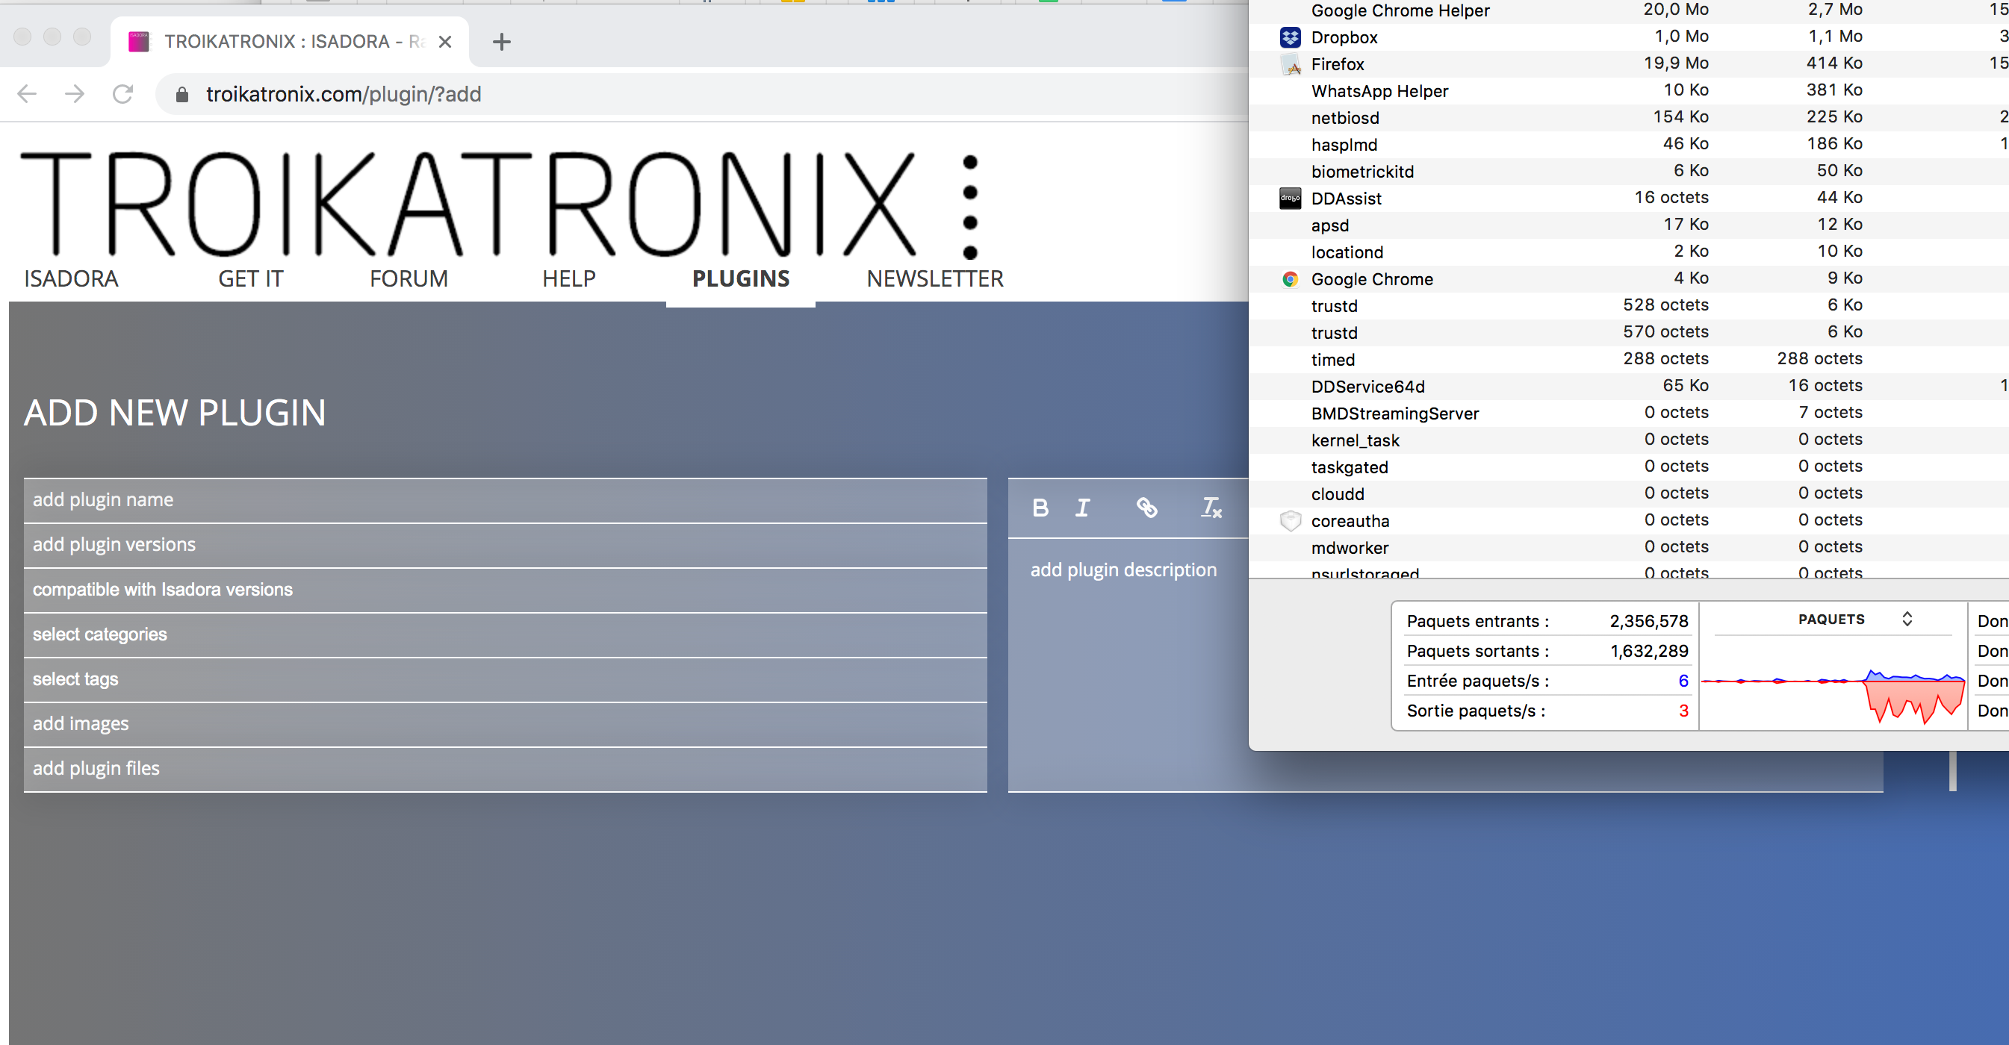Click the add plugin files field
The height and width of the screenshot is (1045, 2009).
pyautogui.click(x=506, y=769)
